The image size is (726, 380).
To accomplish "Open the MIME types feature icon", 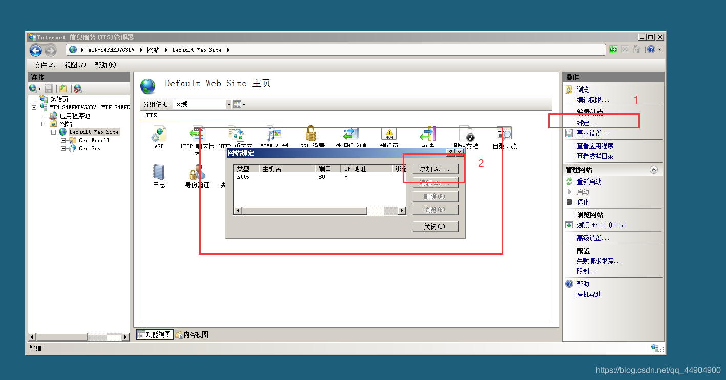I will pyautogui.click(x=274, y=135).
